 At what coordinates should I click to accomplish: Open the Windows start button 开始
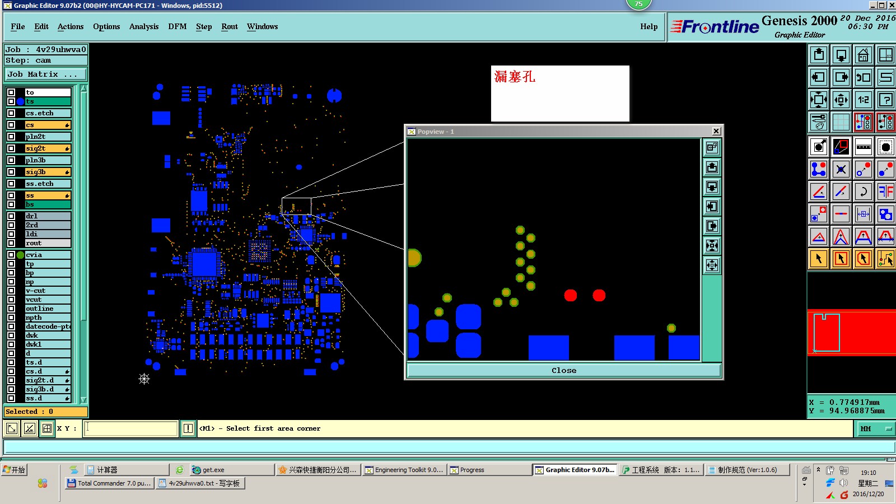coord(15,470)
